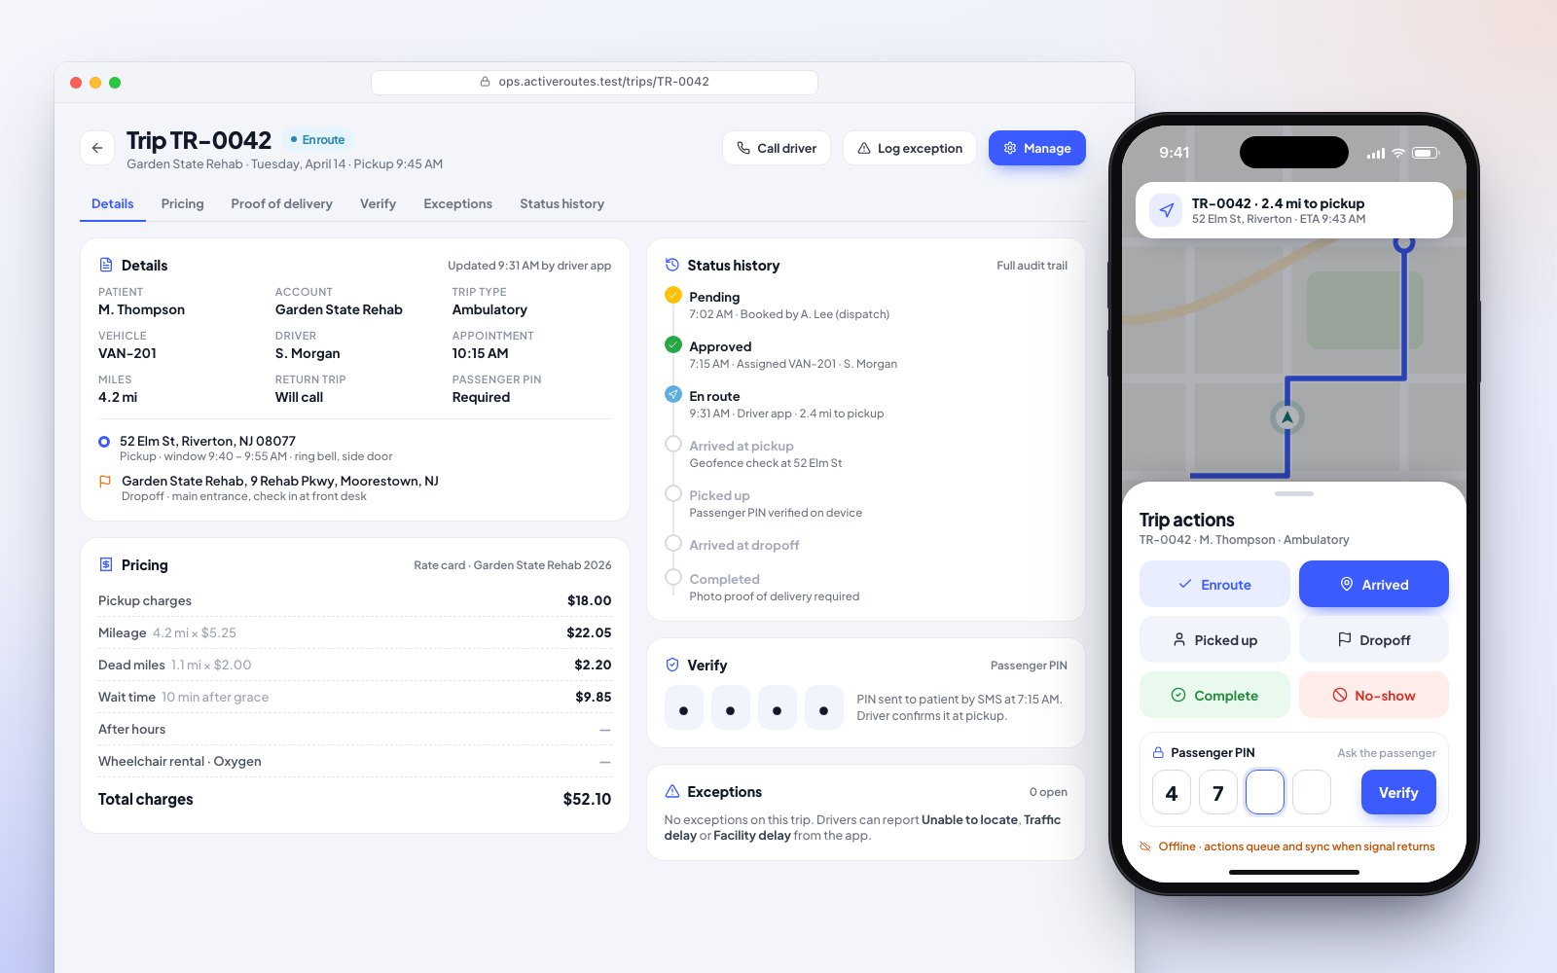Click the Pricing card dollar icon
1557x973 pixels.
click(x=106, y=564)
